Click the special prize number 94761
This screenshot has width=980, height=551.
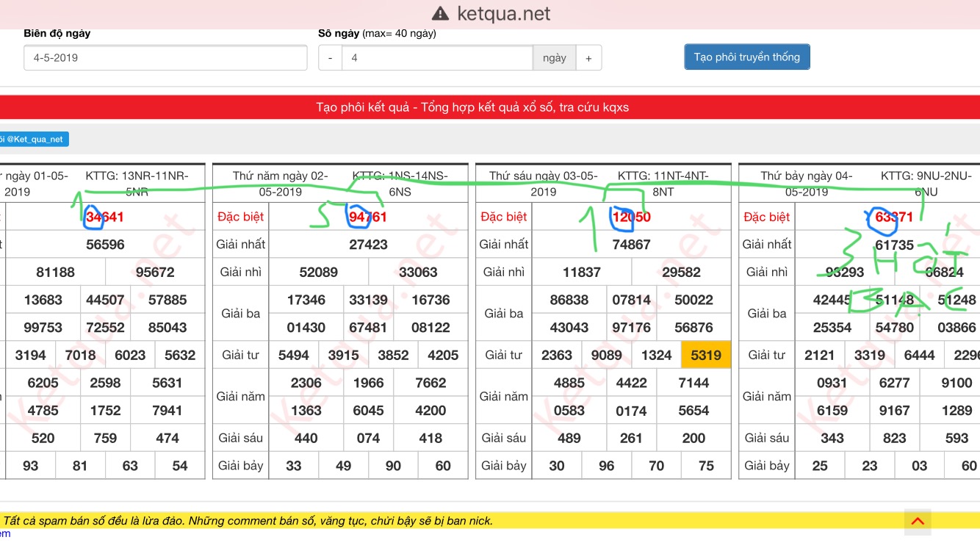click(368, 217)
